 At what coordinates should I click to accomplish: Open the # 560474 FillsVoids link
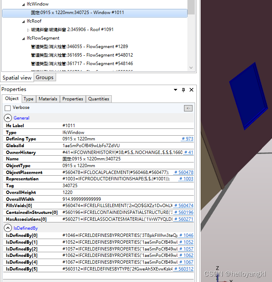point(184,205)
